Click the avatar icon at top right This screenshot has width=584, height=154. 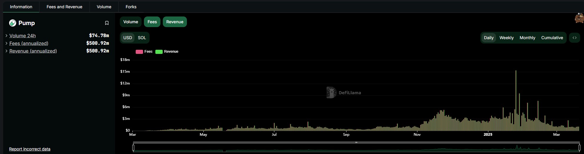coord(579,18)
